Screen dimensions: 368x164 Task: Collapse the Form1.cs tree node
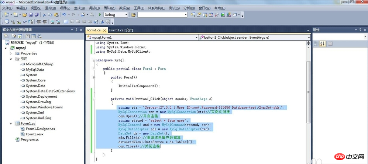click(11, 123)
